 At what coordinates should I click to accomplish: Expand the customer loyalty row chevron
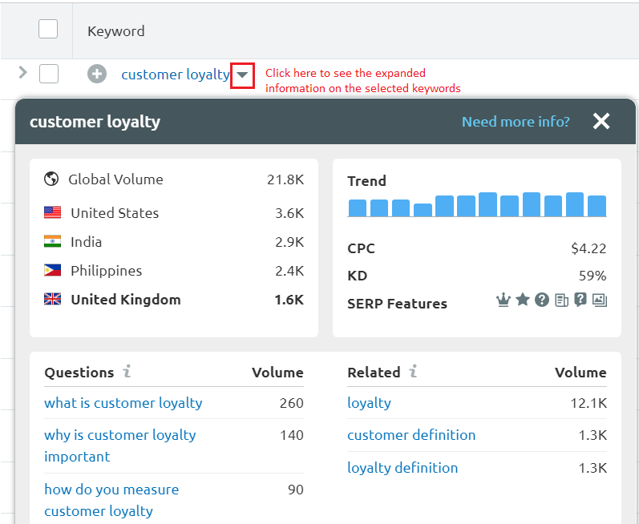tap(22, 73)
